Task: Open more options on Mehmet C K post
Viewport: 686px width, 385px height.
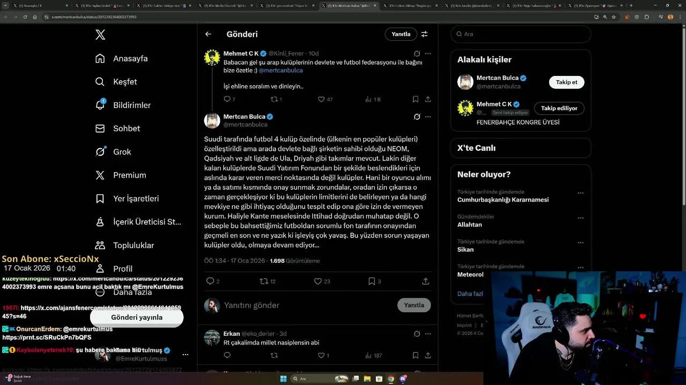Action: [x=428, y=53]
